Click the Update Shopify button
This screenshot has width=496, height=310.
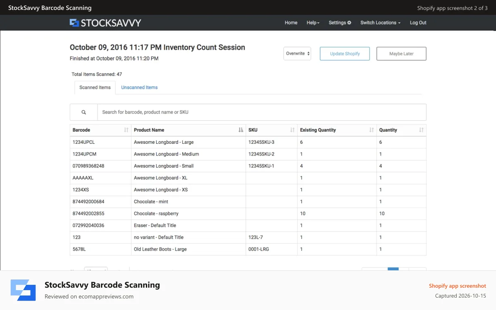click(x=345, y=54)
